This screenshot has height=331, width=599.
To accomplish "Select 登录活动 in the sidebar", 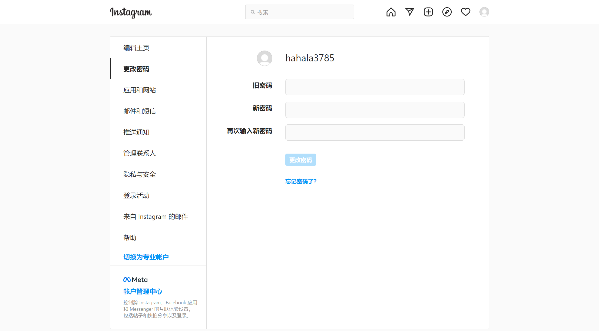I will (136, 196).
